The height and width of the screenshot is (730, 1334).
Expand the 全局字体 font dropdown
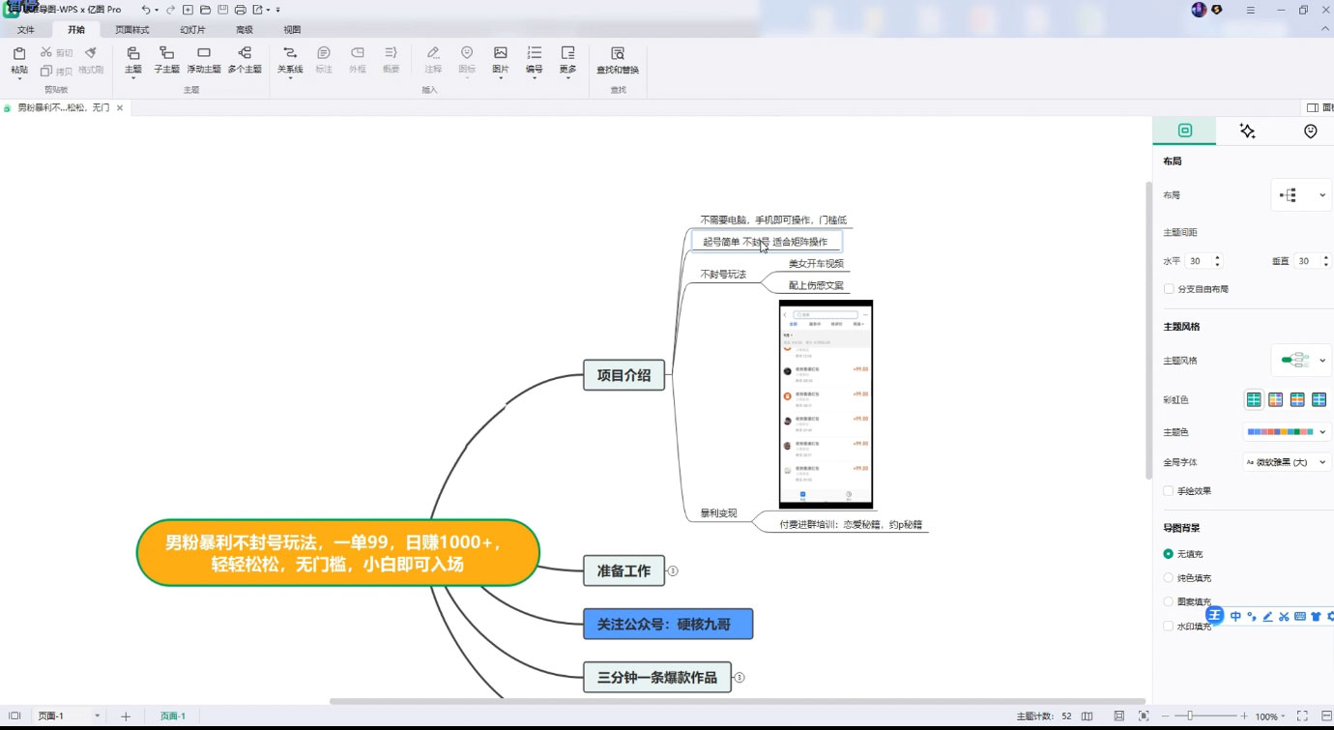pos(1288,462)
